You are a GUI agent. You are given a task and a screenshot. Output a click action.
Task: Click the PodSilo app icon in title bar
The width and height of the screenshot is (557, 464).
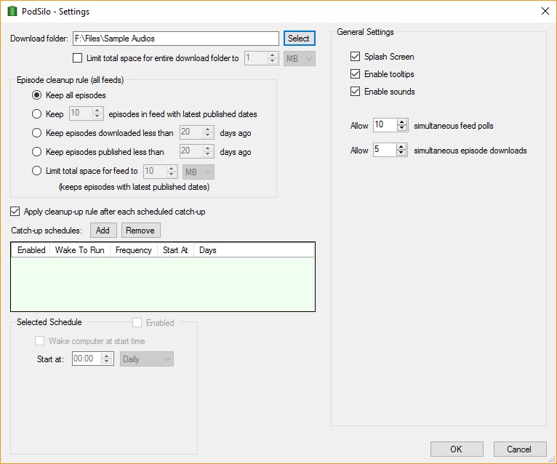[x=12, y=12]
